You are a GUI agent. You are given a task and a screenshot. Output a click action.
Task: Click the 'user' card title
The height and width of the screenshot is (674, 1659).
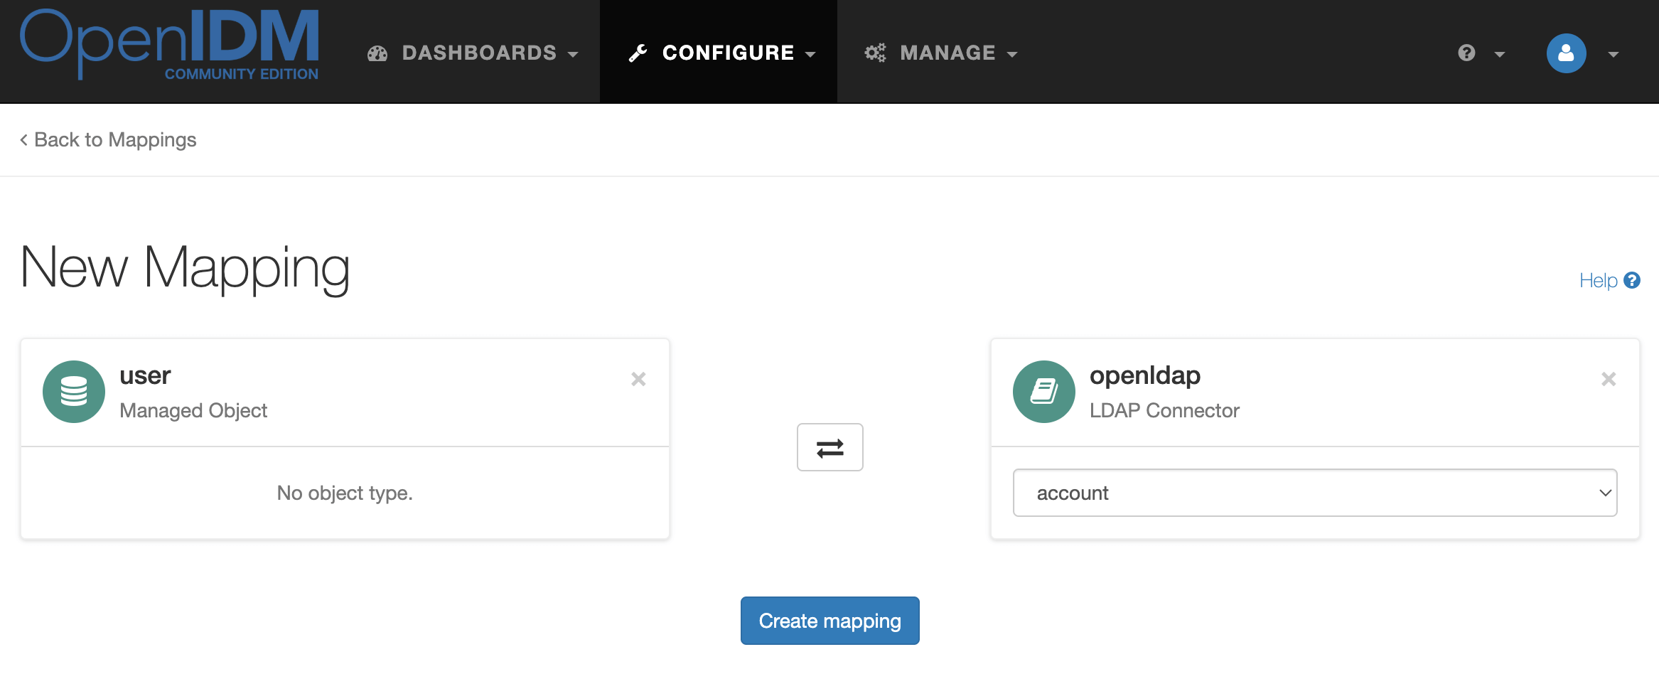(x=145, y=375)
